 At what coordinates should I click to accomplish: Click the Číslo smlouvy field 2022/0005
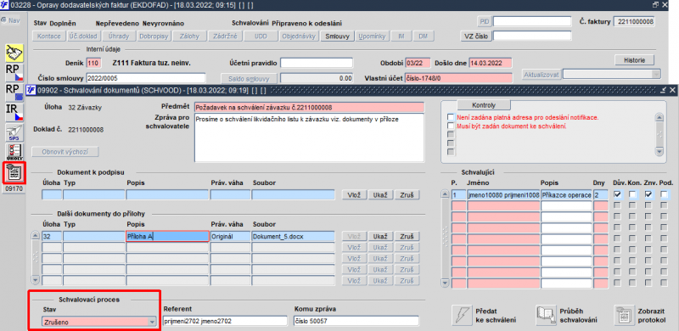pyautogui.click(x=145, y=78)
